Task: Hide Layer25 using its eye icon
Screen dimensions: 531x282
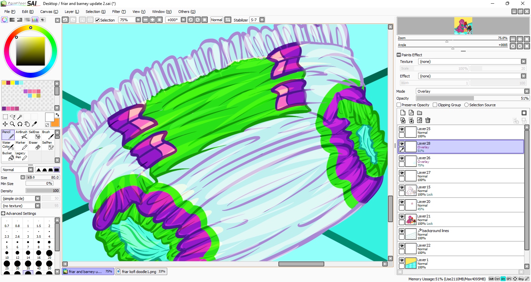Action: 402,129
